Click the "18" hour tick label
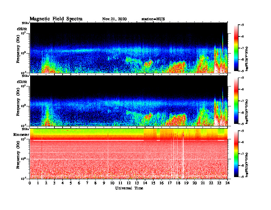The height and width of the screenshot is (210, 271). [x=178, y=183]
